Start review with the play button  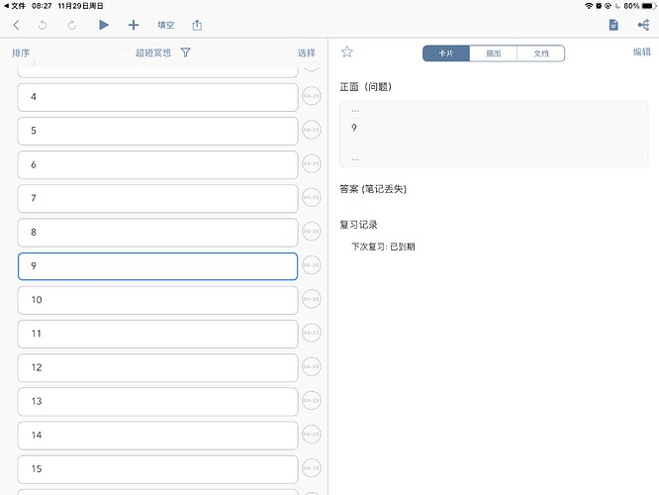103,25
